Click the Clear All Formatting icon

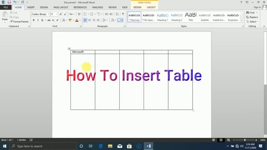coord(79,14)
